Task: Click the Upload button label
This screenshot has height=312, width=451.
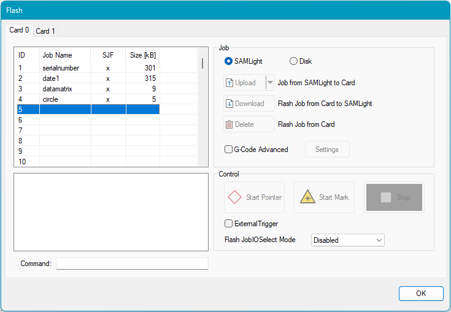Action: (245, 83)
